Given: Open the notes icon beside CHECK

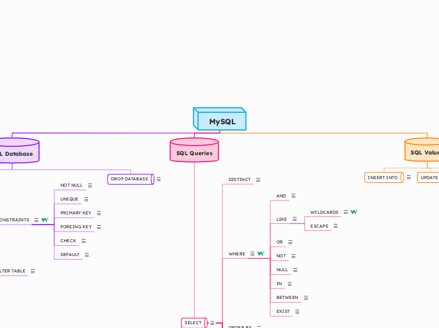Looking at the screenshot, I should click(x=84, y=241).
